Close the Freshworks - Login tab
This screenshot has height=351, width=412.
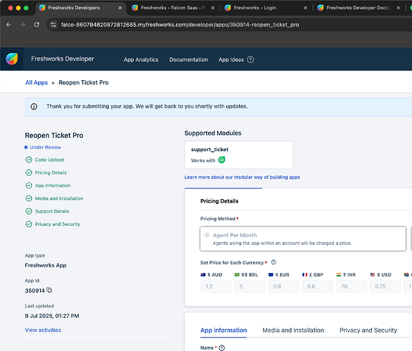coord(305,8)
